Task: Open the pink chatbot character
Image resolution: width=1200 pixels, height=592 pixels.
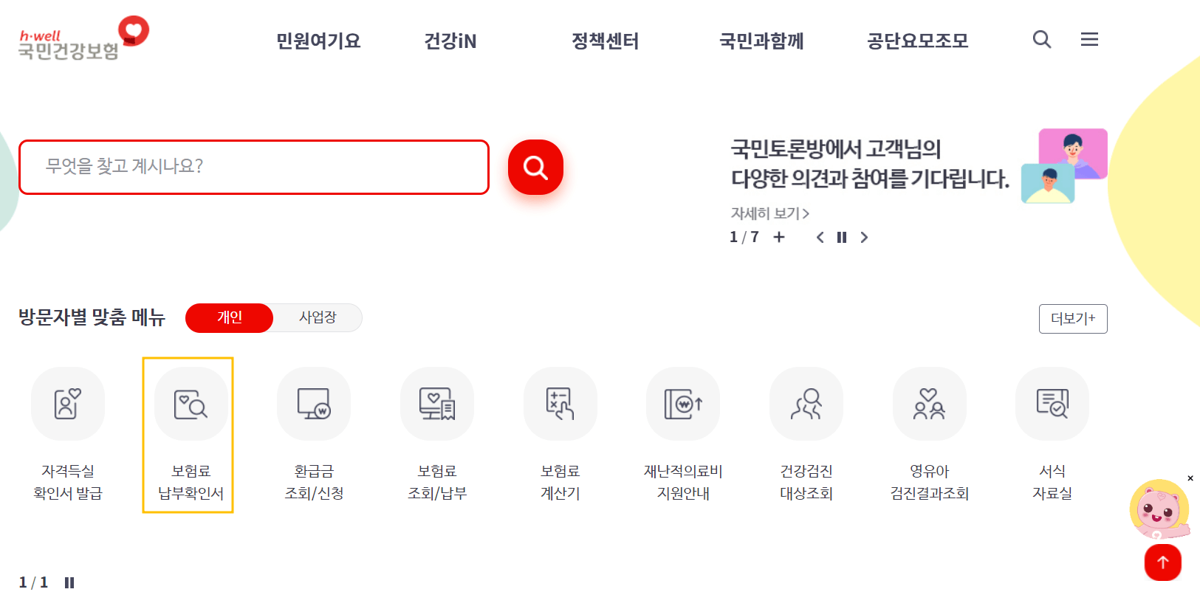Action: (x=1159, y=509)
